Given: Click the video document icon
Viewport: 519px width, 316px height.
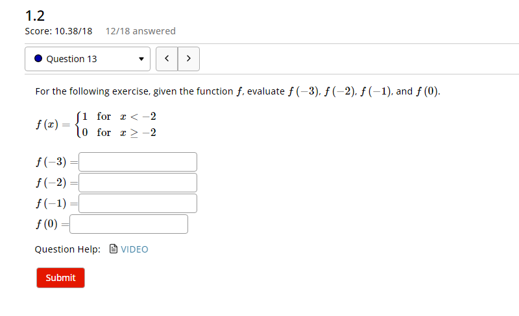Looking at the screenshot, I should point(113,249).
